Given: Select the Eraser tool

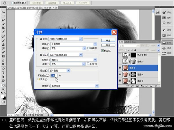Looking at the screenshot, I should pos(3,52).
